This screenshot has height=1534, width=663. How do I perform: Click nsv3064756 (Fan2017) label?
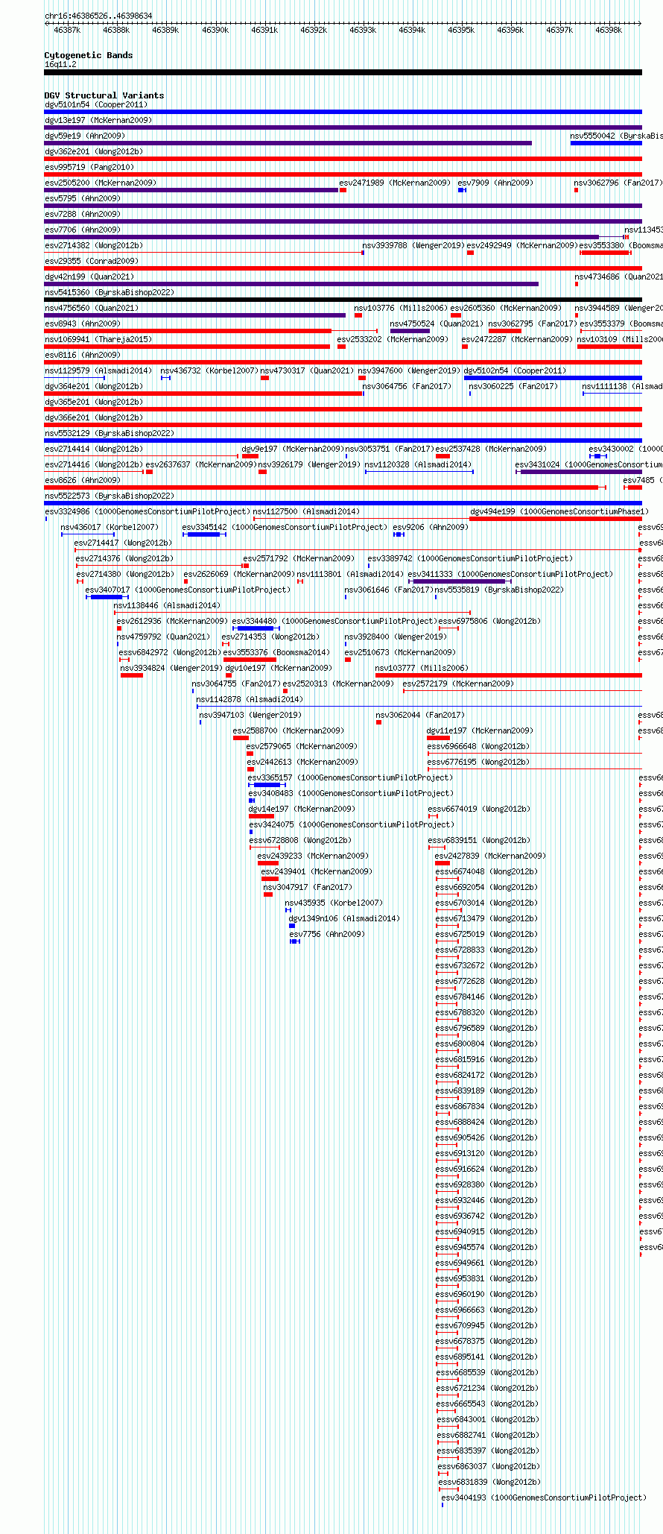pos(407,386)
